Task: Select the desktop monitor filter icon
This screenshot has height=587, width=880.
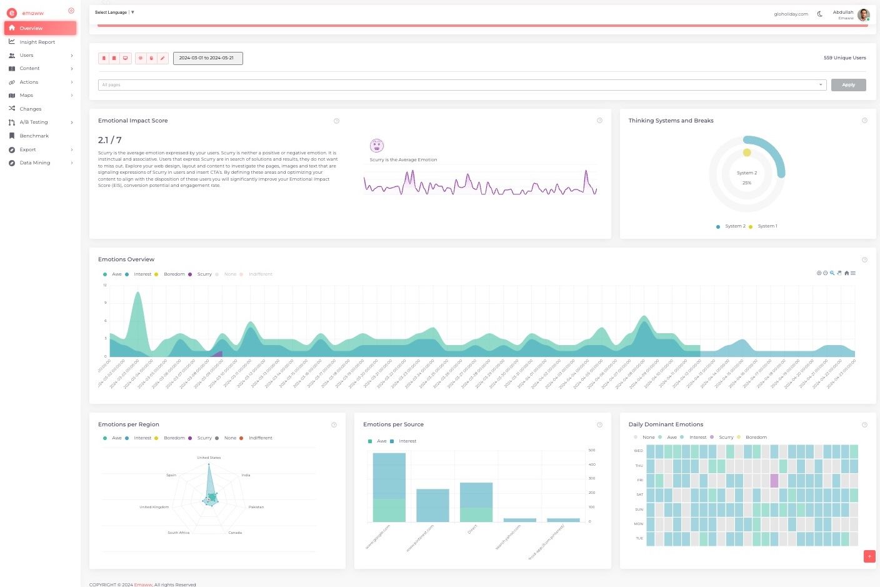Action: point(126,58)
